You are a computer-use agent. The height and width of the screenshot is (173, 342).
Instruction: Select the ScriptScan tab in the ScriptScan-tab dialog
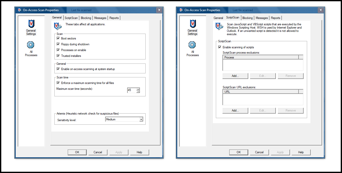click(233, 17)
